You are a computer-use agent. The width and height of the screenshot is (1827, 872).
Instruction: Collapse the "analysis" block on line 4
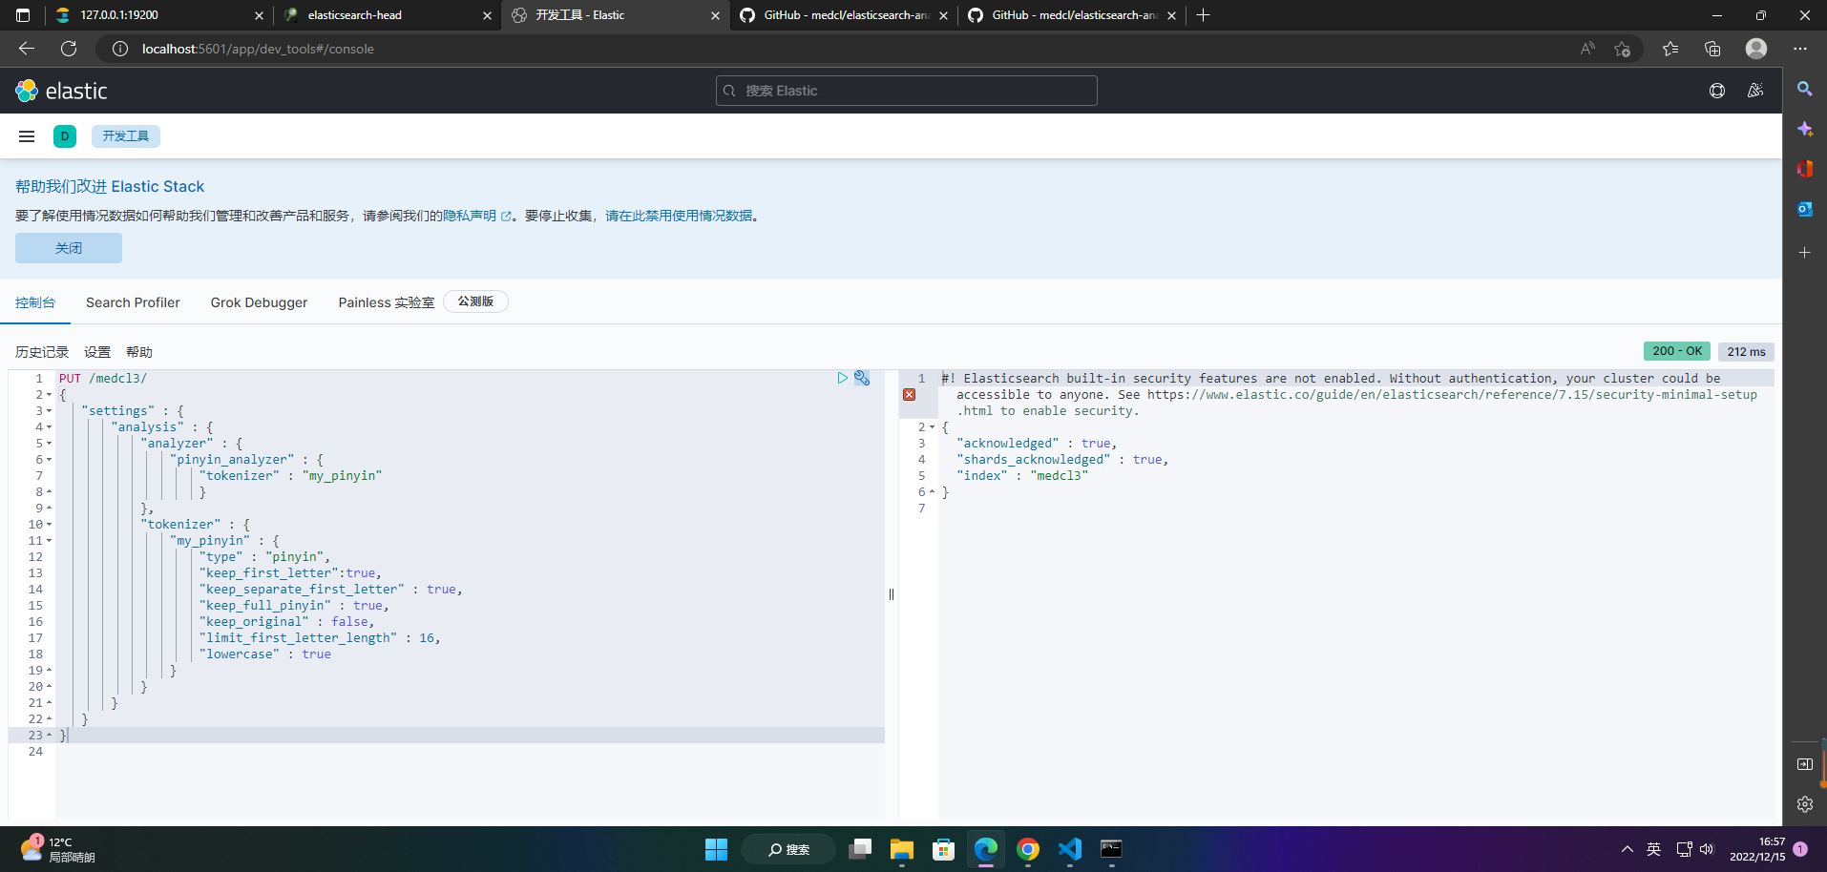(49, 427)
